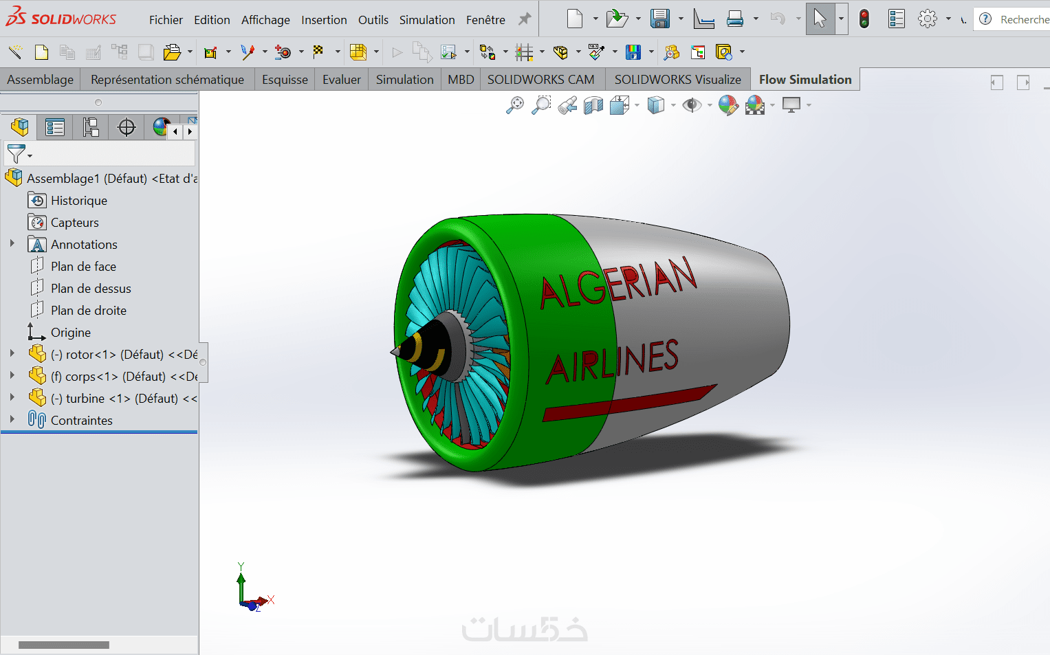Viewport: 1050px width, 655px height.
Task: Toggle the menu bar pin
Action: (x=525, y=19)
